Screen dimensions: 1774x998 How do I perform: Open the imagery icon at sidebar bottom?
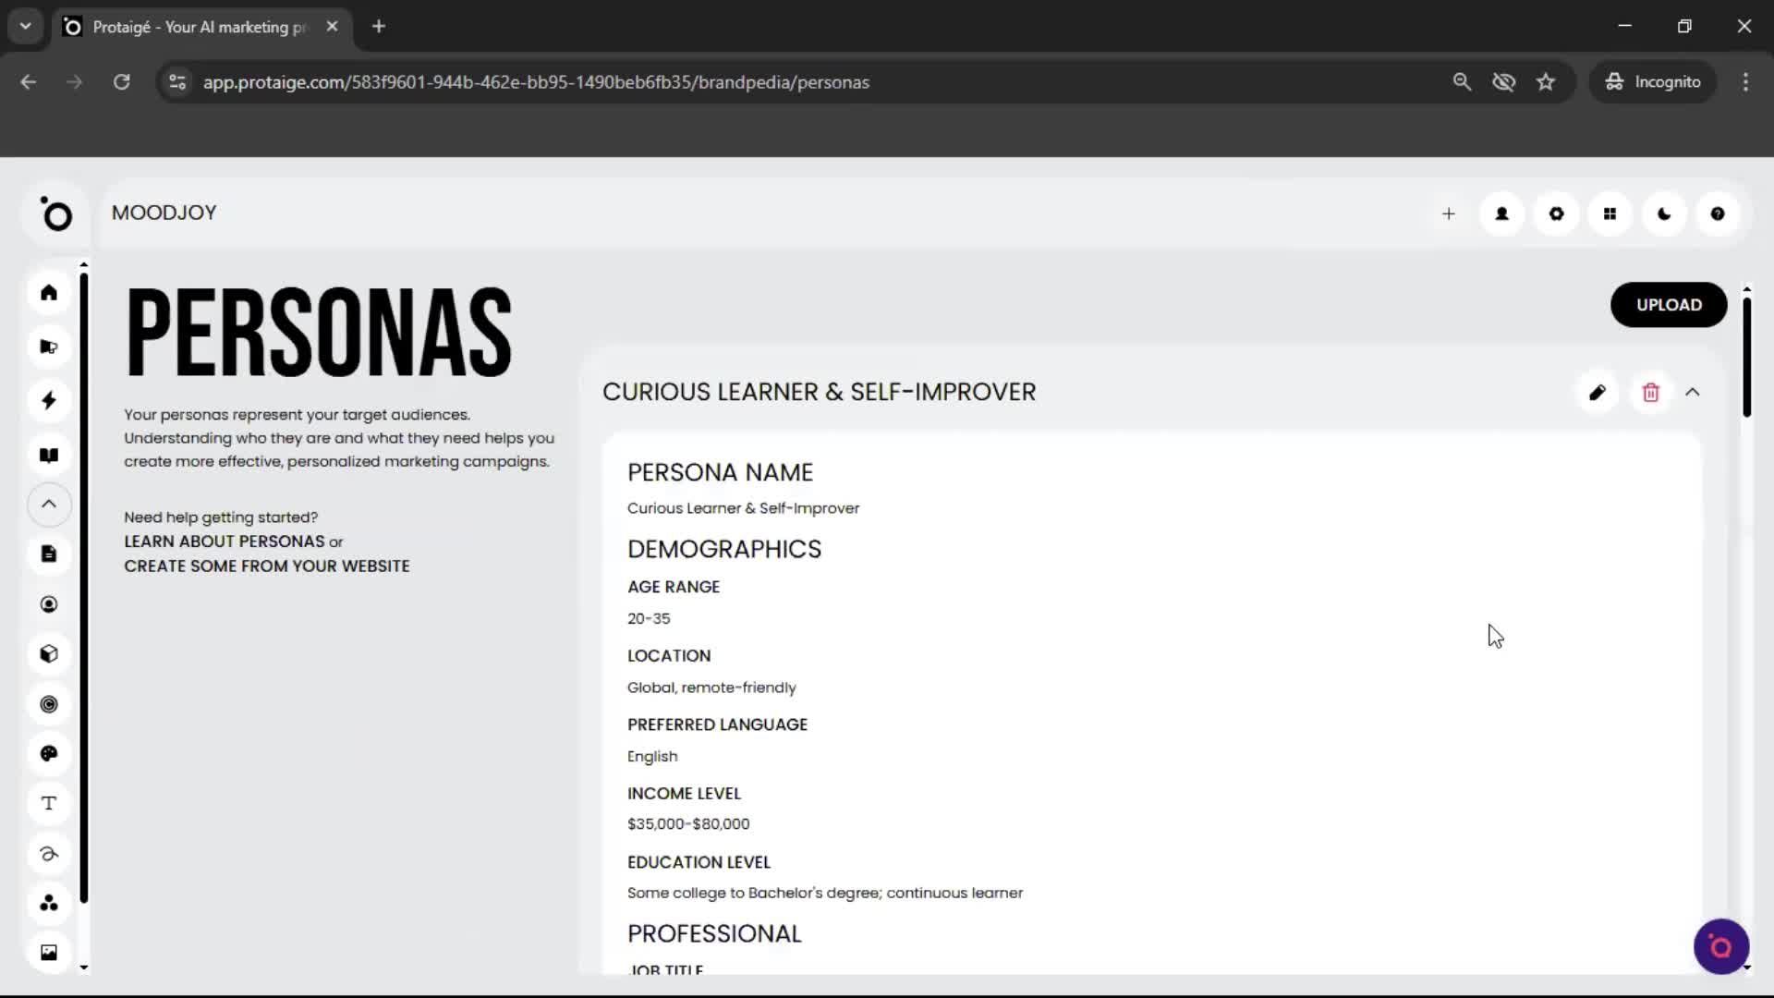48,952
